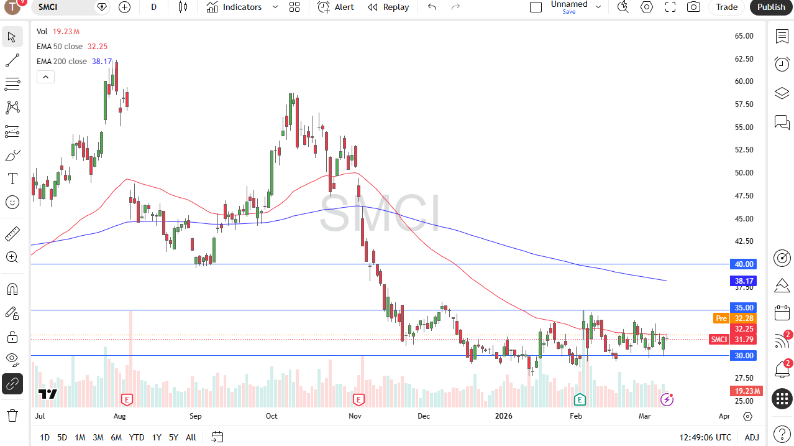Open the hotlists target panel
Viewport: 794px width, 446px height.
(x=782, y=258)
